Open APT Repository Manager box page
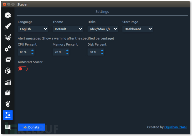This screenshot has width=192, height=136. [8, 93]
